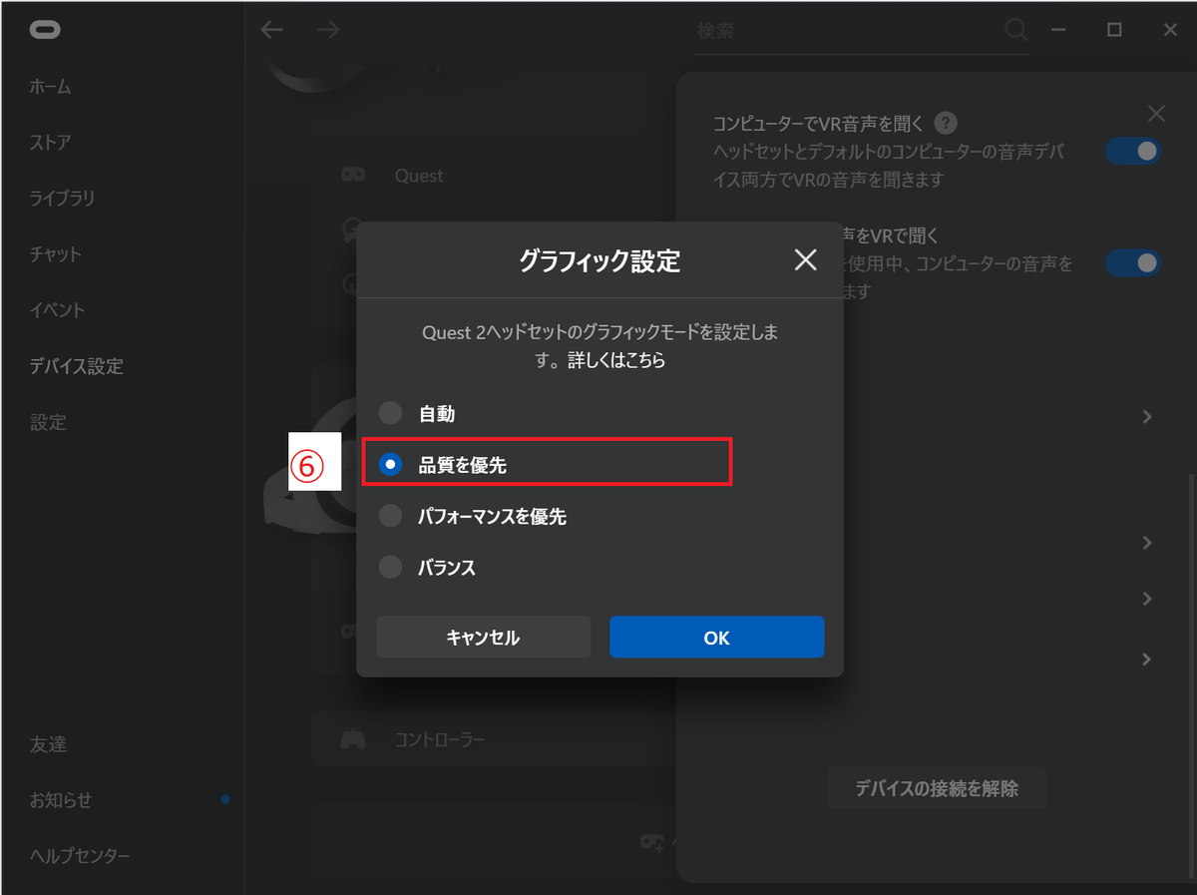Select the 品質を優先 radio option
Viewport: 1197px width, 895px height.
(390, 464)
